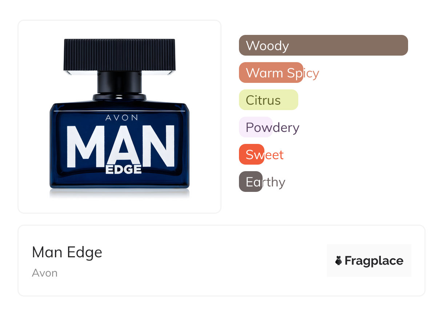
Task: Click the AVON text on the bottle
Action: pyautogui.click(x=122, y=118)
